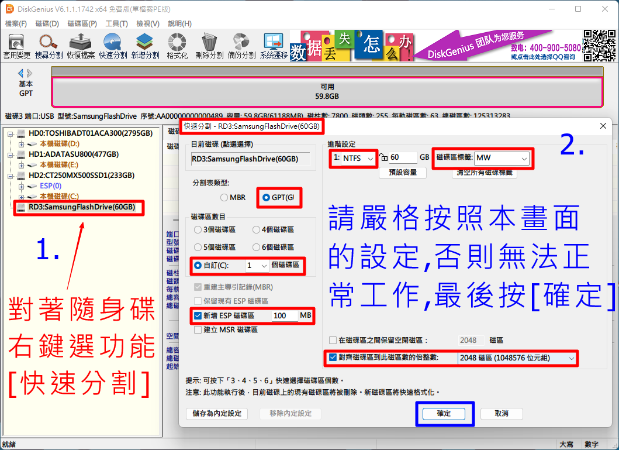The height and width of the screenshot is (450, 619).
Task: Open the MW volume label dropdown
Action: [x=502, y=158]
